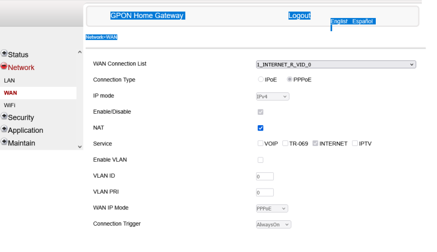Go to LAN settings page

tap(9, 80)
